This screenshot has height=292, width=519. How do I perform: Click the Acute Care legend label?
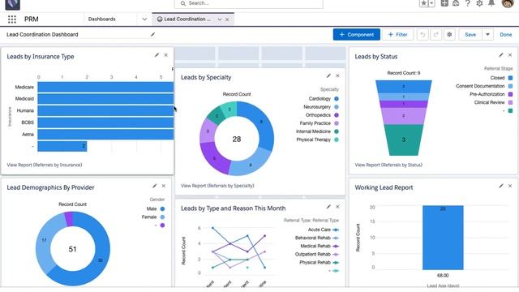319,230
